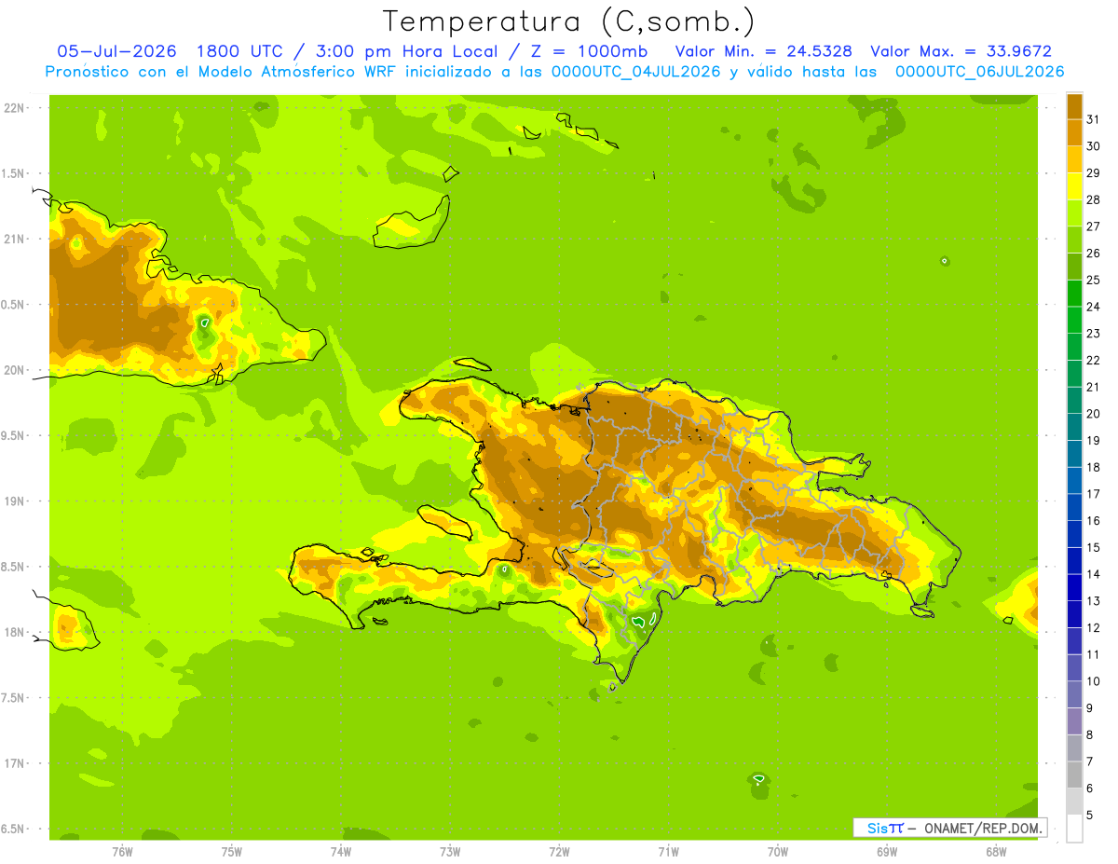Click the '22N' latitude axis label

click(x=15, y=108)
